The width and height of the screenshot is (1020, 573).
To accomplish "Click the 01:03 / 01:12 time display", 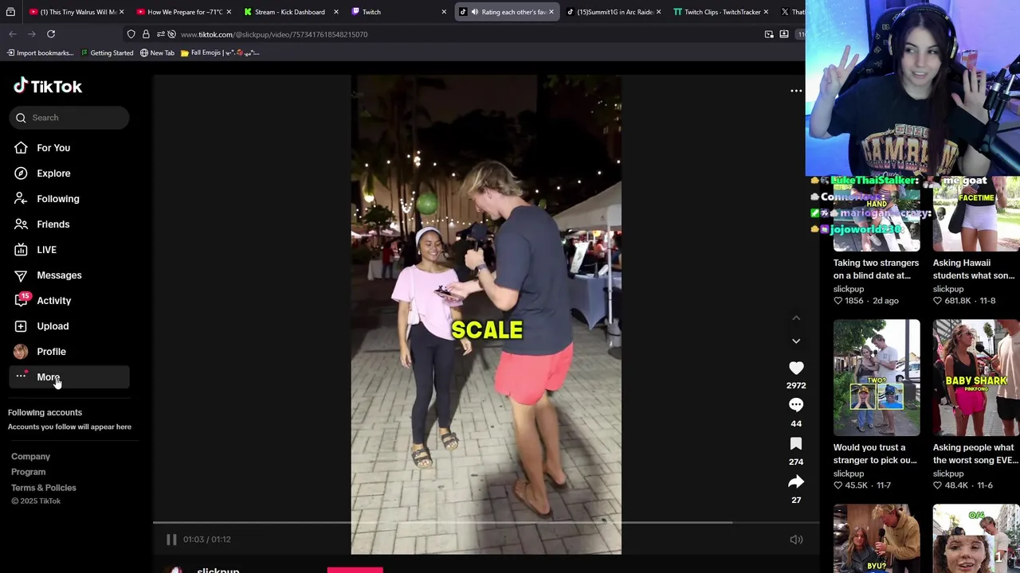I will tap(207, 540).
